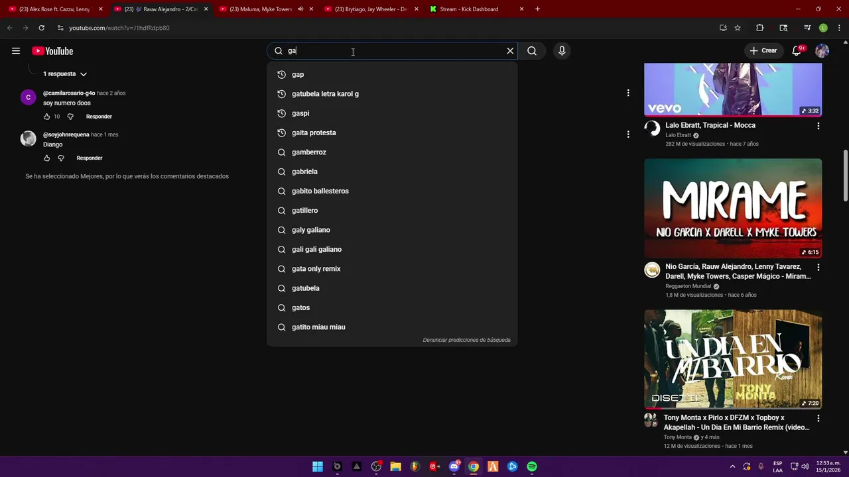Select the 'gap' history suggestion
Viewport: 849px width, 477px height.
(x=392, y=74)
